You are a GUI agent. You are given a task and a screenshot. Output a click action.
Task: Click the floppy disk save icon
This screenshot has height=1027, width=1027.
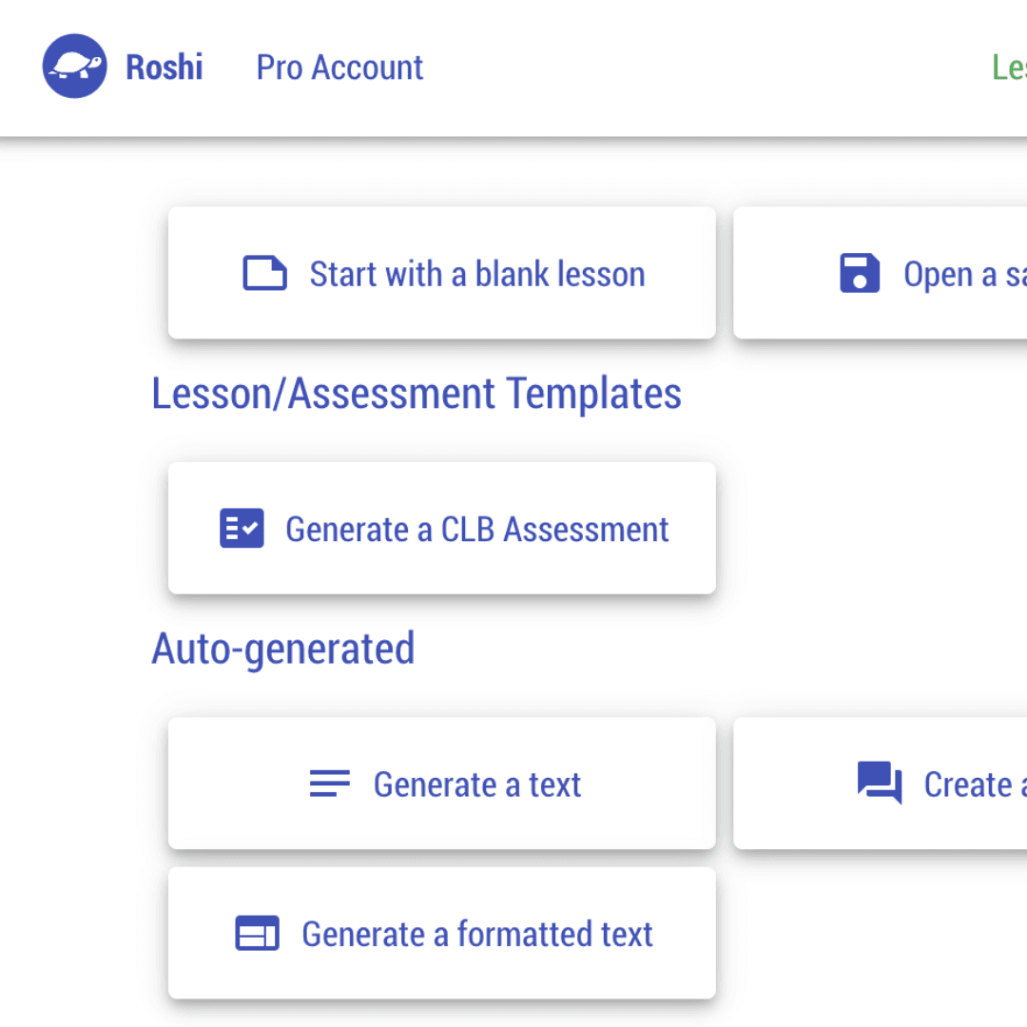(x=860, y=273)
